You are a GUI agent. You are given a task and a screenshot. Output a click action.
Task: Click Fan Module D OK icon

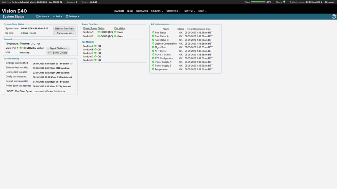coord(95,56)
